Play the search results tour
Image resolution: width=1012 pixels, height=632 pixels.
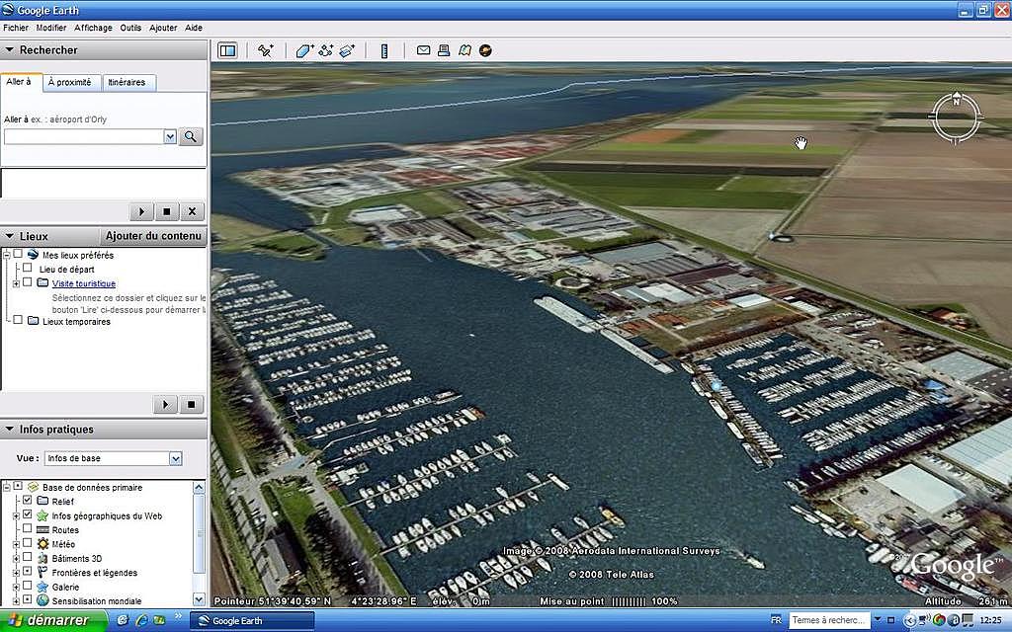142,211
